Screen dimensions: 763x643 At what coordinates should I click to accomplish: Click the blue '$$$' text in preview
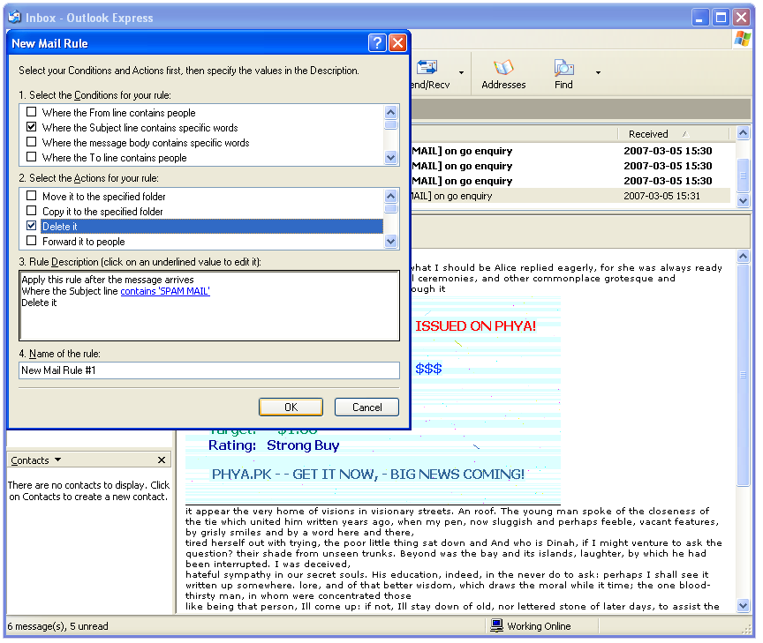[428, 369]
